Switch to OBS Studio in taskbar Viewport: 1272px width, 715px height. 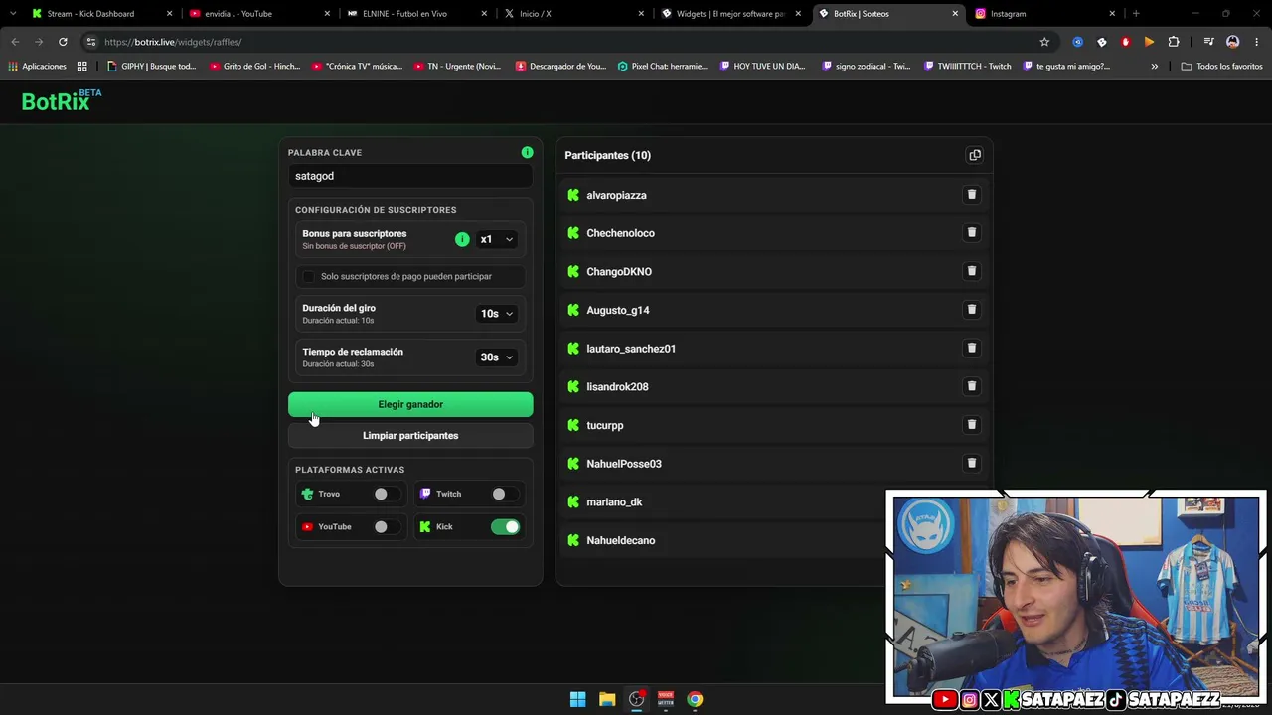(x=637, y=699)
